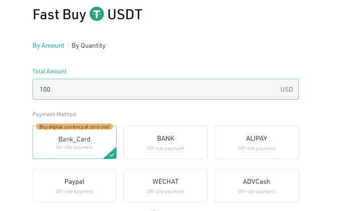Select Bank_Card payment method
Screen dimensions: 351x211
pos(74,142)
